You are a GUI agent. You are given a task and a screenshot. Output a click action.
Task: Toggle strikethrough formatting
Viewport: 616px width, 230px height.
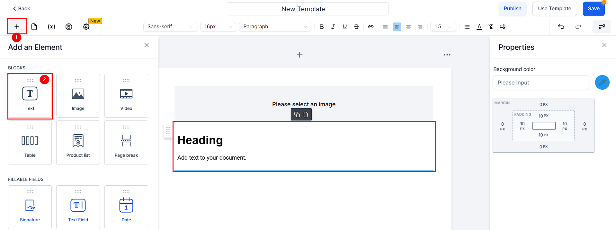pos(356,27)
